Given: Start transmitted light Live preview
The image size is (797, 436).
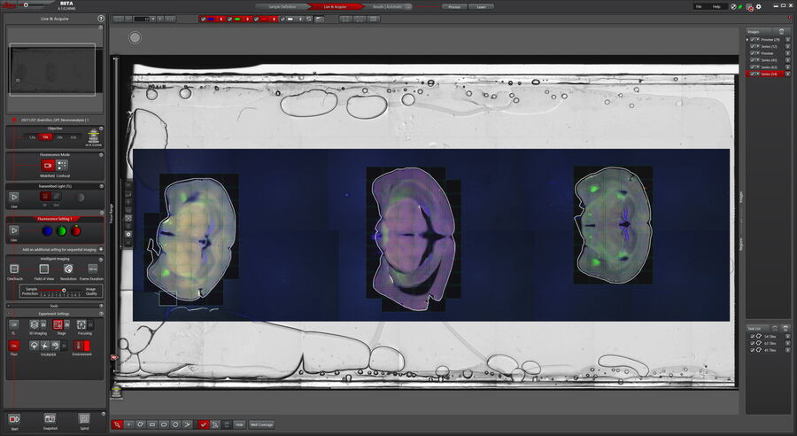Looking at the screenshot, I should 13,197.
